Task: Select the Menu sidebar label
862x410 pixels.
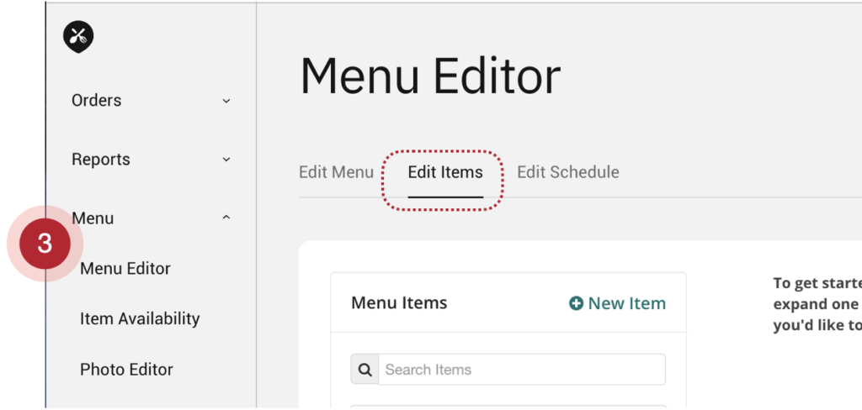Action: [x=93, y=218]
